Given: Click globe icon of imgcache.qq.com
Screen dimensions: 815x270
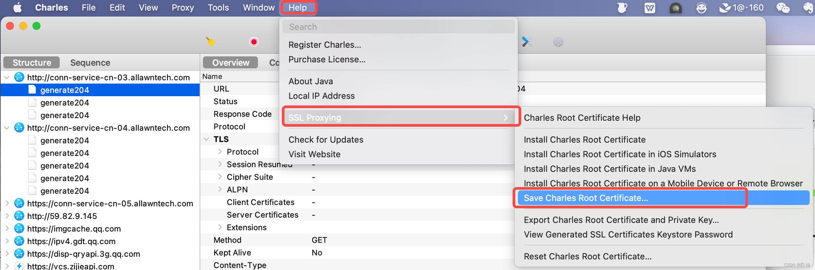Looking at the screenshot, I should (x=19, y=229).
